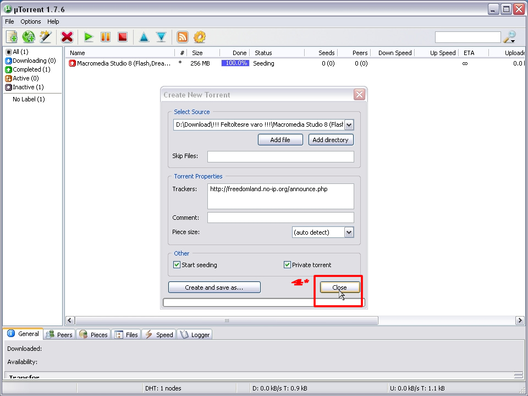Click the Add Torrent toolbar icon

(12, 37)
